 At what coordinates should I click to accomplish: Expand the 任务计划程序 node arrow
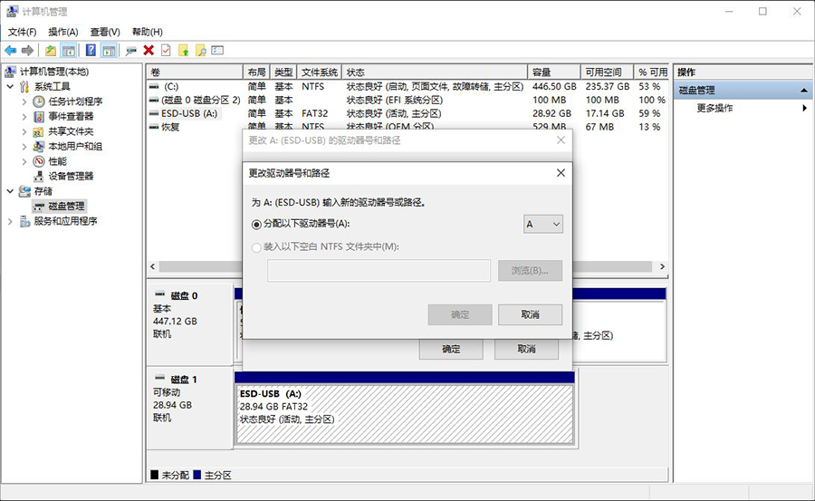[x=24, y=101]
